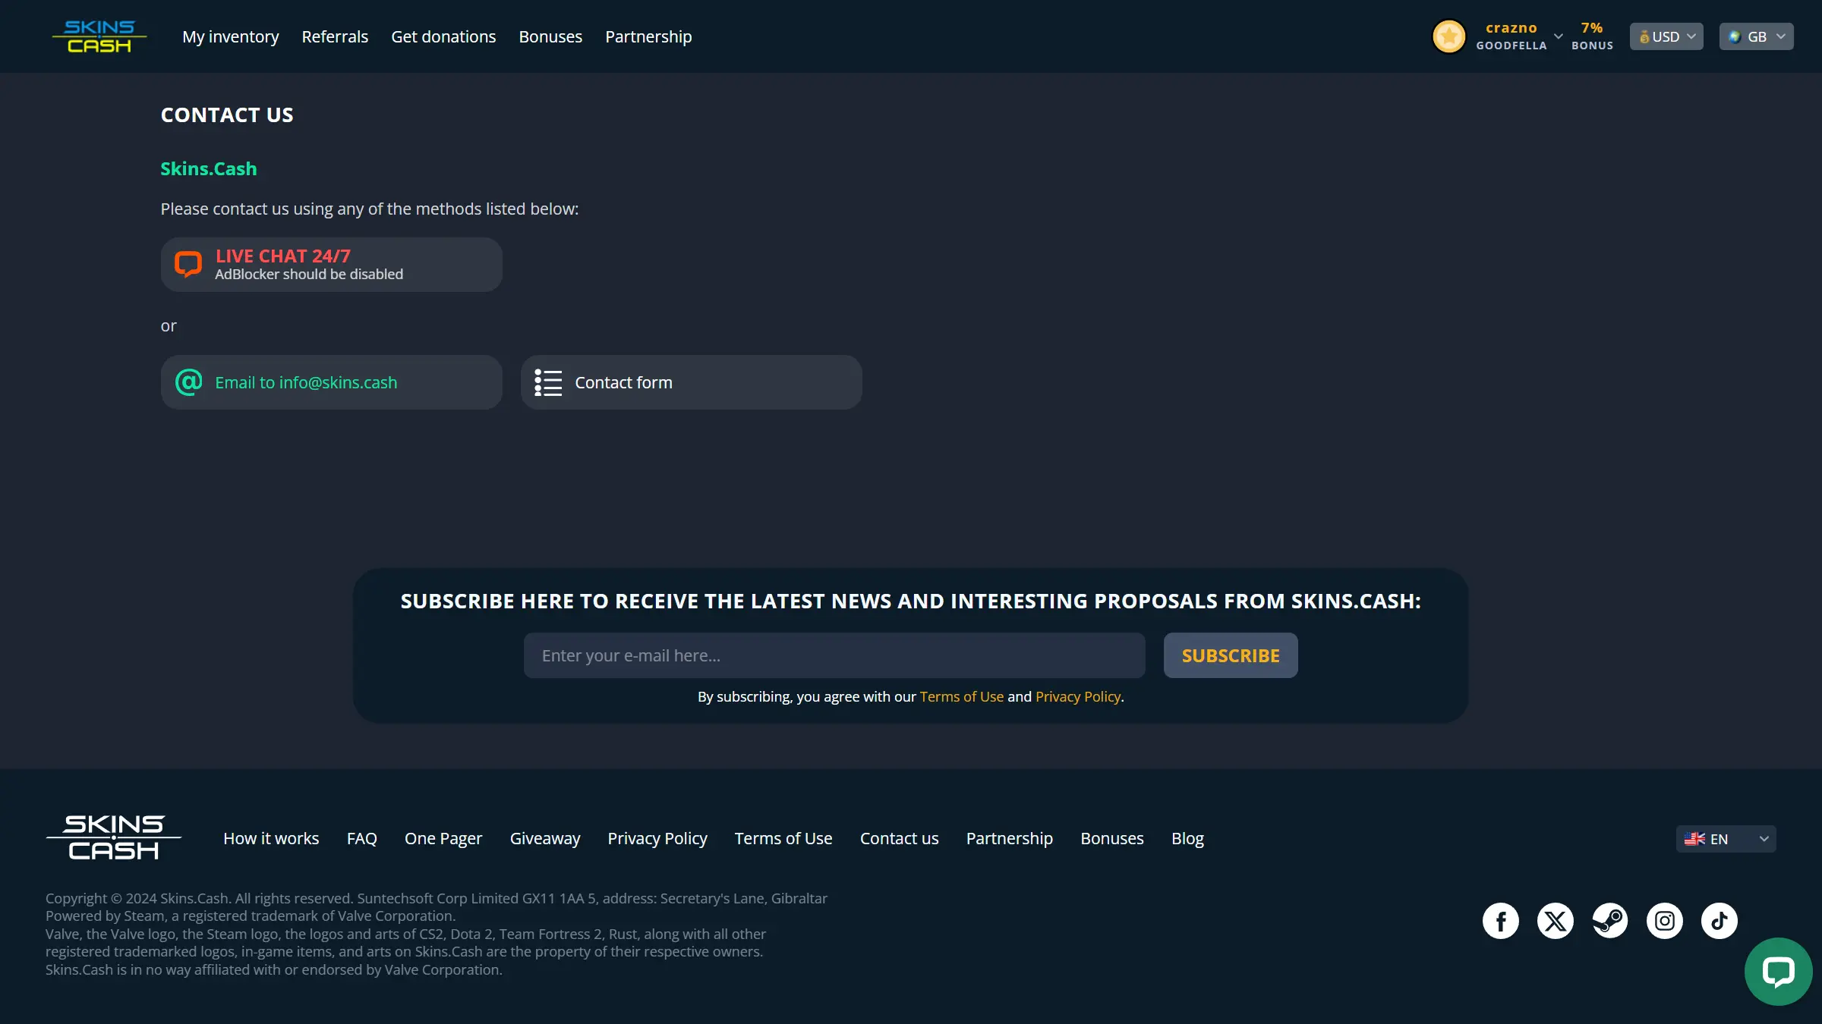Open Bonuses in the footer
This screenshot has width=1822, height=1024.
(1112, 838)
